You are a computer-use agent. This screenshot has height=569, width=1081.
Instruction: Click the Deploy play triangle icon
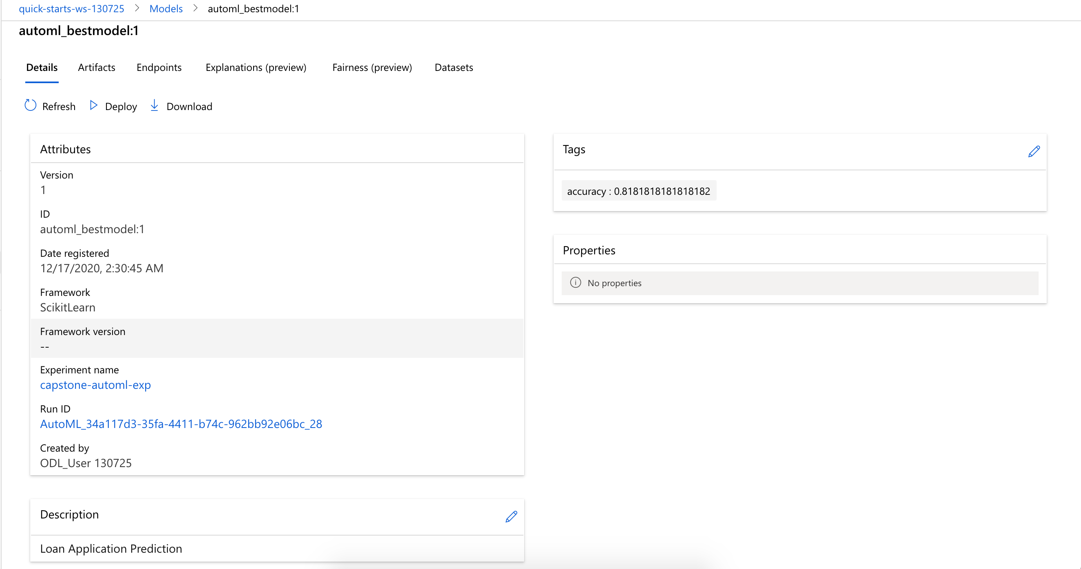click(94, 105)
